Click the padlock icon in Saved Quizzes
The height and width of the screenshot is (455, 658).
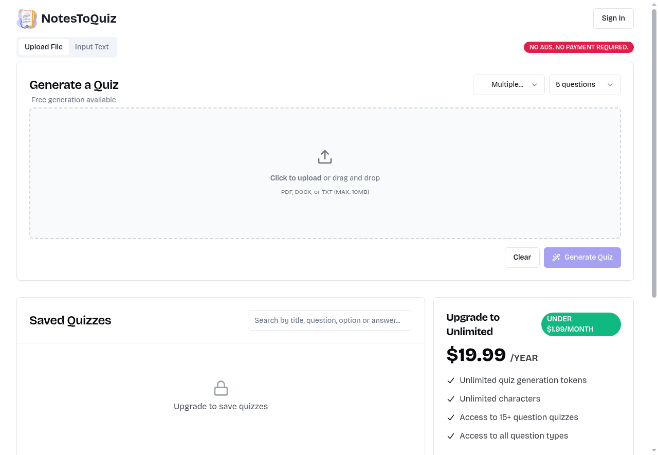coord(221,388)
